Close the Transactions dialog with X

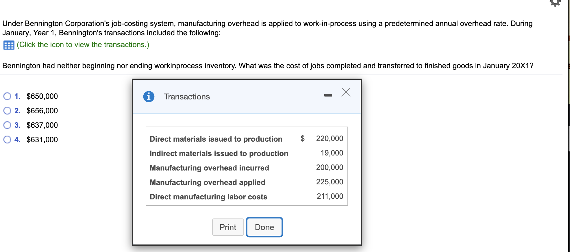pyautogui.click(x=346, y=92)
